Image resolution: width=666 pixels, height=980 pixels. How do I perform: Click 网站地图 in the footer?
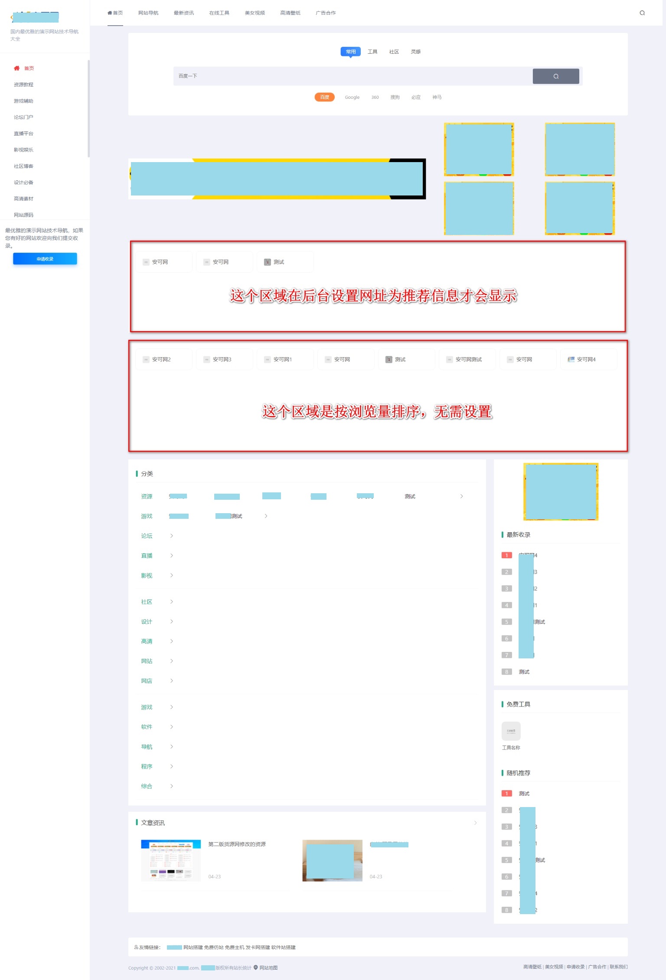tap(268, 967)
